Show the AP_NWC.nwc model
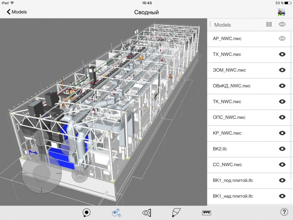 (x=282, y=39)
